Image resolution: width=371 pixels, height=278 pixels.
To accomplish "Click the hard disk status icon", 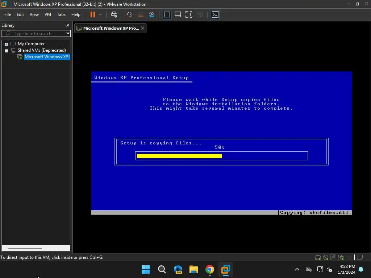I will 318,257.
